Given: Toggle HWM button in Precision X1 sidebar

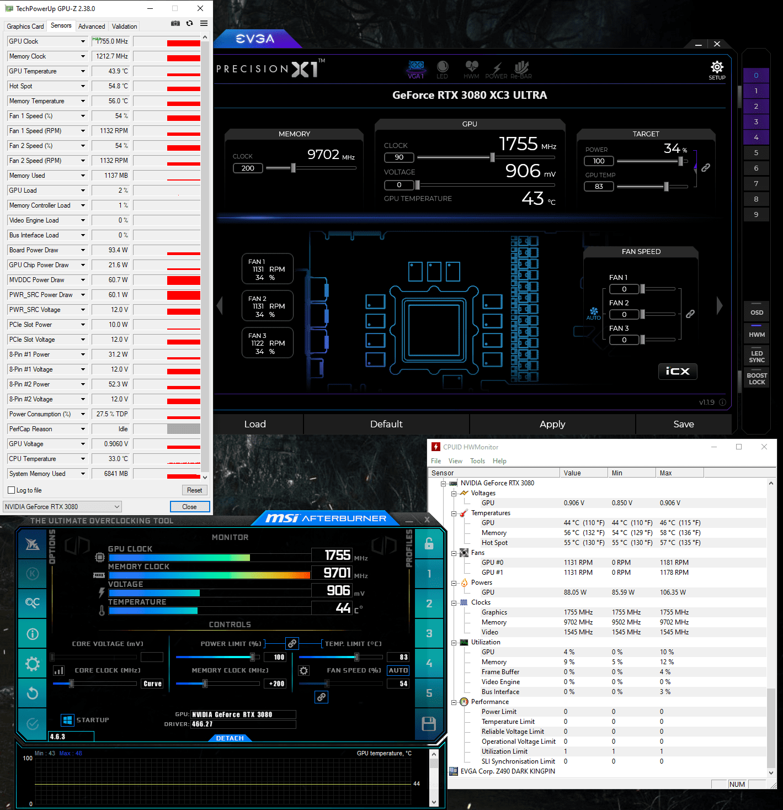Looking at the screenshot, I should 757,334.
